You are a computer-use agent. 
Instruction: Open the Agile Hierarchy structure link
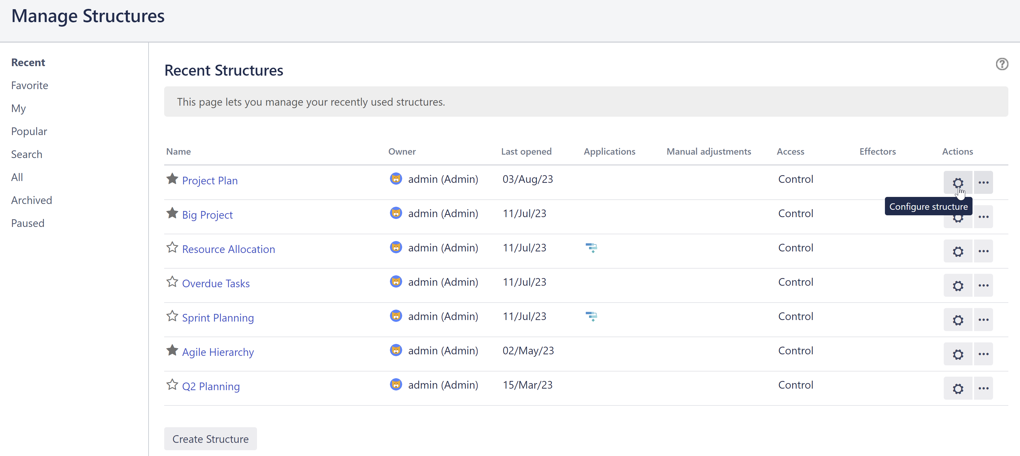218,352
